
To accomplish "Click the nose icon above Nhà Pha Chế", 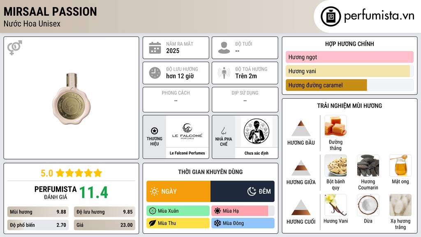I will click(x=223, y=131).
